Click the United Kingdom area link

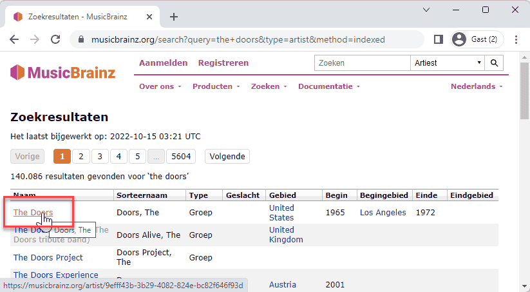286,235
